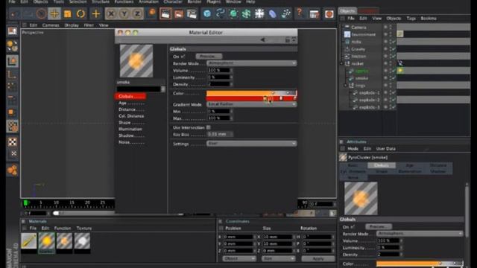Screen dimensions: 477x268
Task: Click the blue deformer capsule icon
Action: click(273, 13)
